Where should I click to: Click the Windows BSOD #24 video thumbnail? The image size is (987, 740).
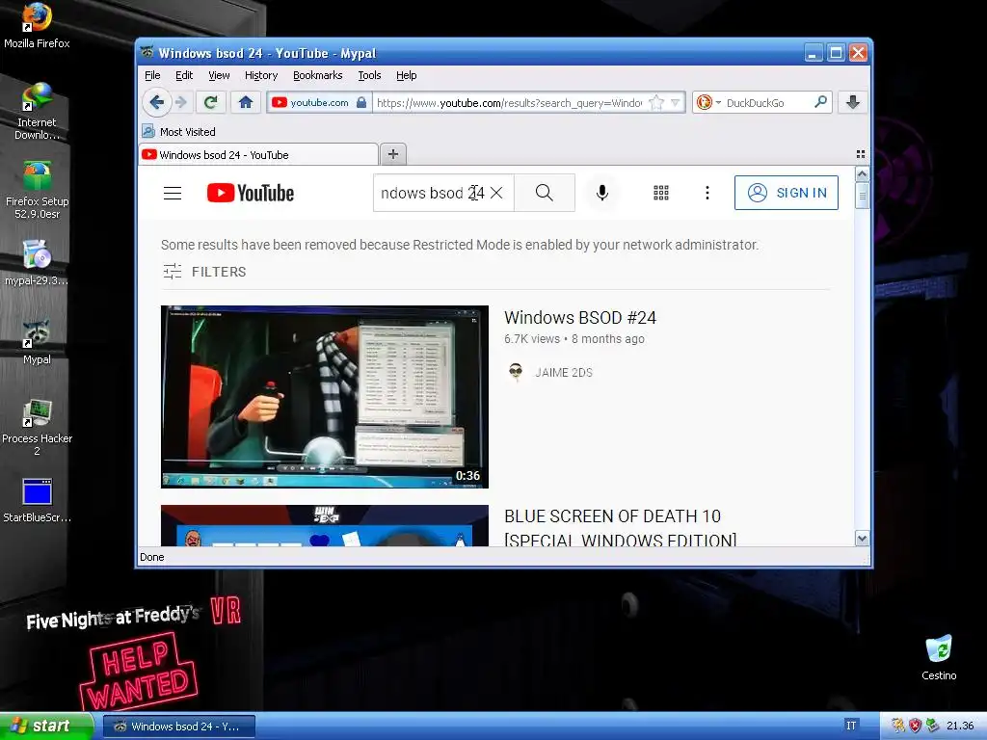(x=324, y=397)
